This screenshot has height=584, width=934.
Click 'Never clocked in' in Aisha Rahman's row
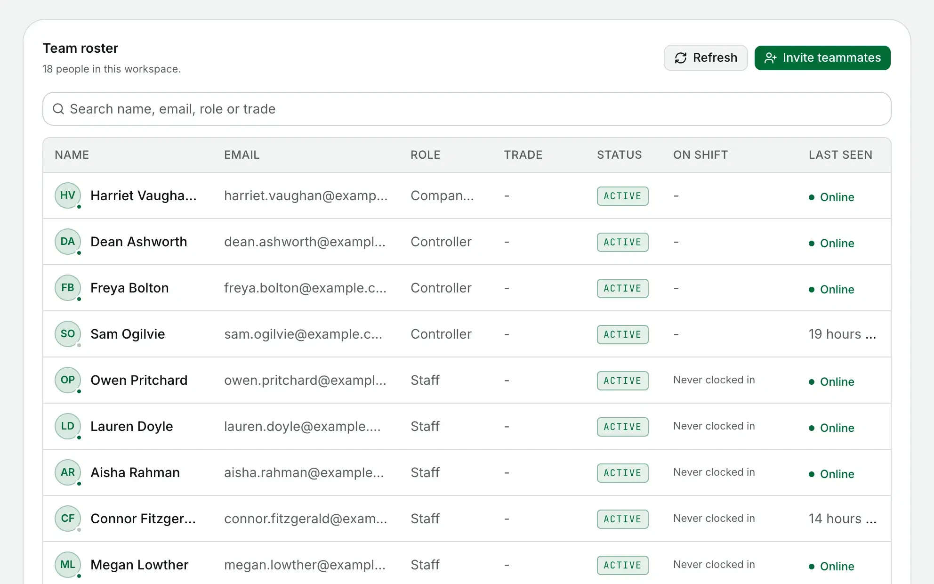click(x=714, y=472)
